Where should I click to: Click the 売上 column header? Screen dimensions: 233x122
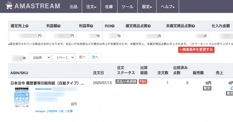point(219,73)
